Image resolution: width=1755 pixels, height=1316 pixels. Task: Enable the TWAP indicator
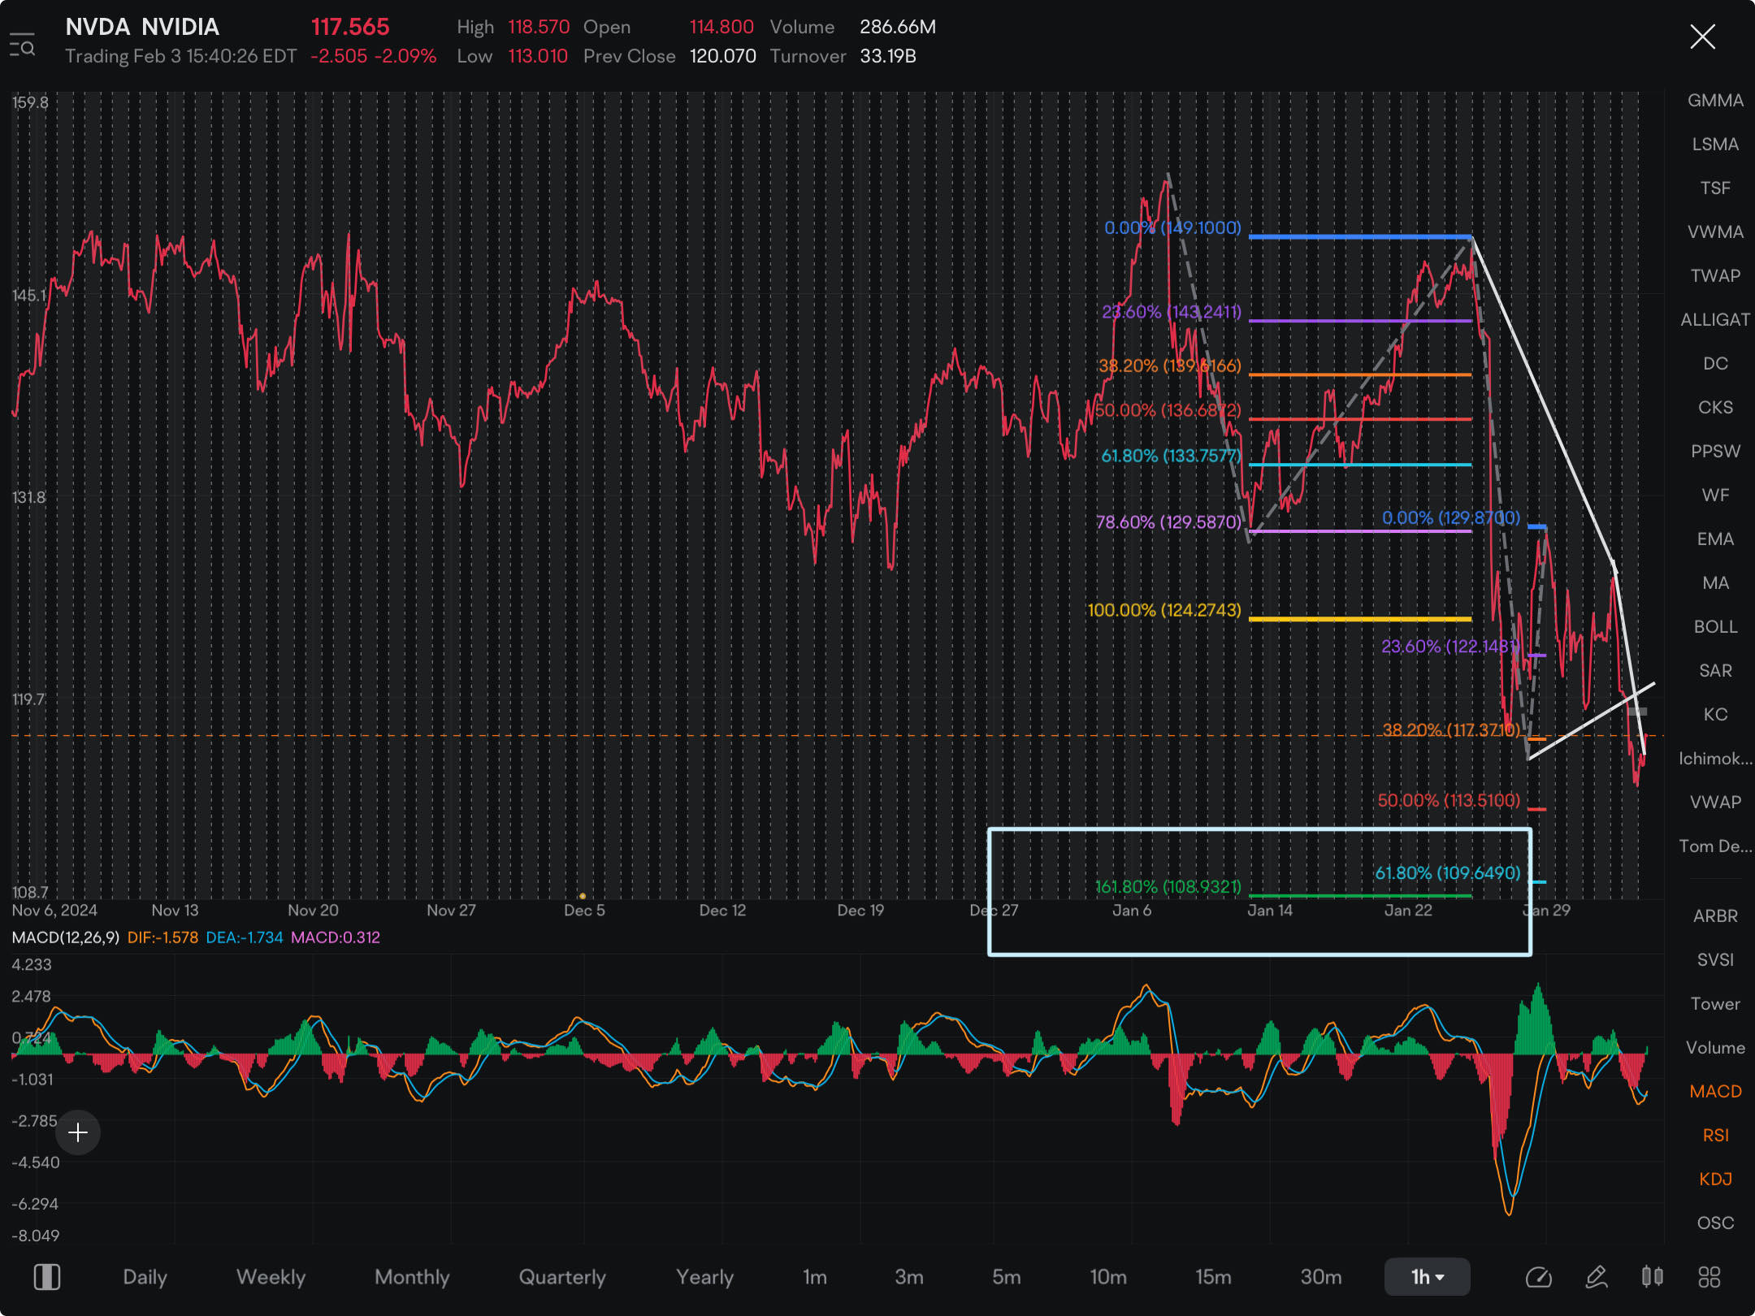(x=1715, y=276)
